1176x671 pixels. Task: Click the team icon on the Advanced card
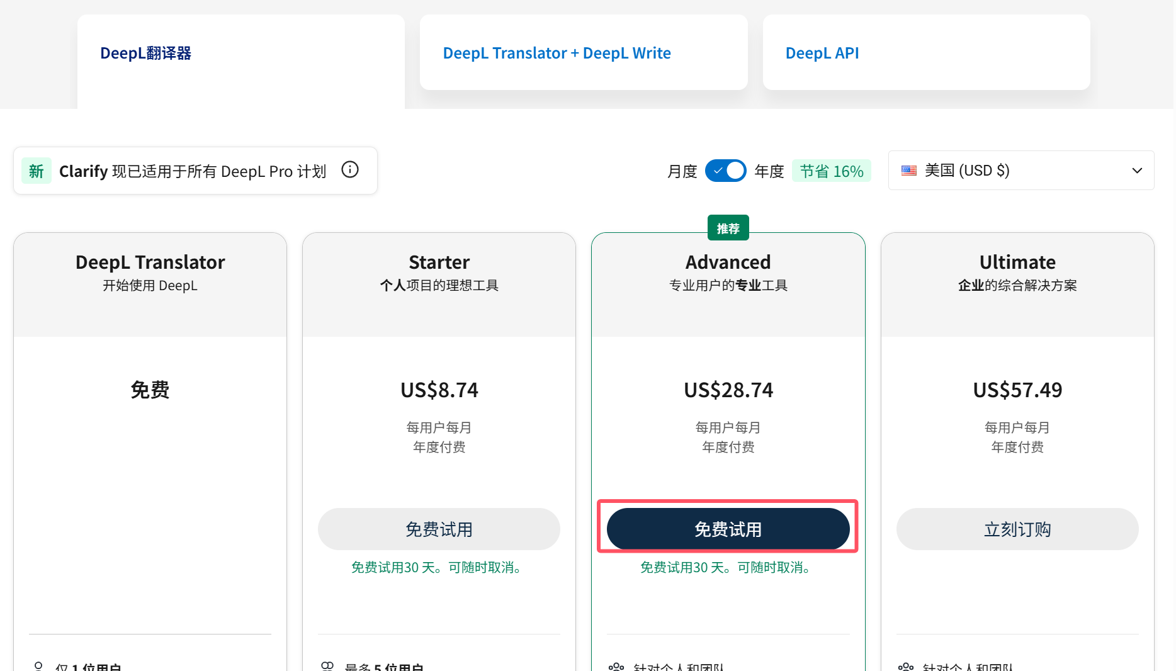tap(617, 666)
